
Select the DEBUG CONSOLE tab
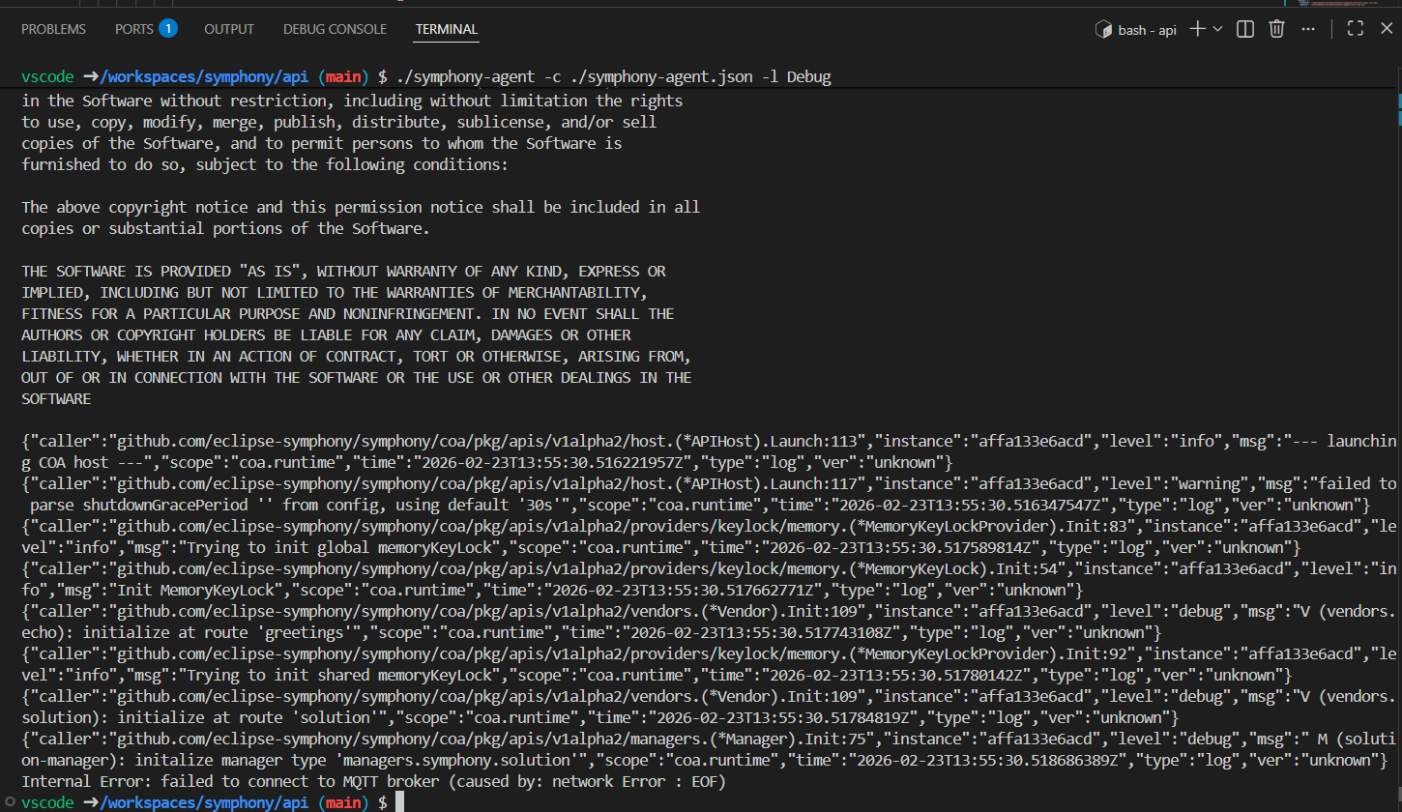(335, 29)
